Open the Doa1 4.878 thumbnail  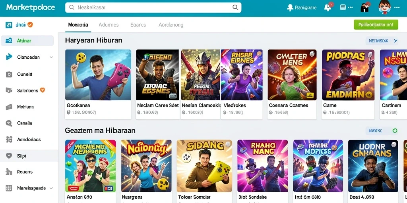373,166
